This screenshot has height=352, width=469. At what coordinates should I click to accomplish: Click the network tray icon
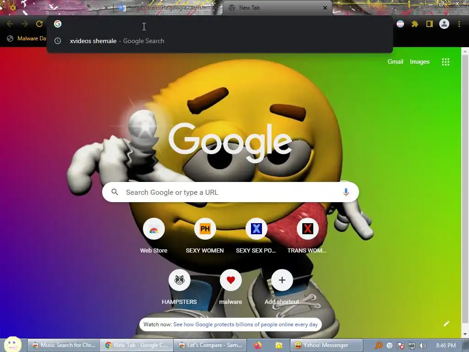tap(412, 346)
